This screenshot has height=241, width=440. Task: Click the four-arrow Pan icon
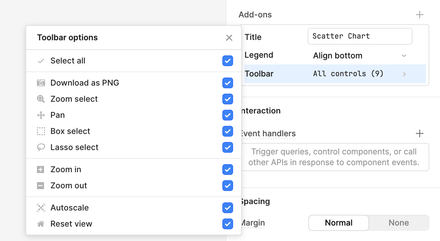click(x=41, y=115)
